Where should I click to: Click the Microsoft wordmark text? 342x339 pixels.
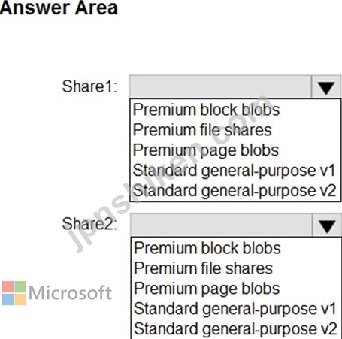click(70, 292)
